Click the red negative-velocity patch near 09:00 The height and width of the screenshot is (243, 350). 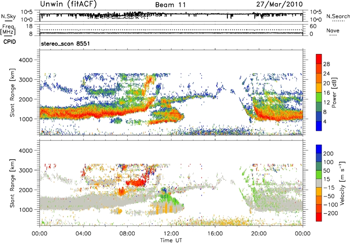[136, 182]
